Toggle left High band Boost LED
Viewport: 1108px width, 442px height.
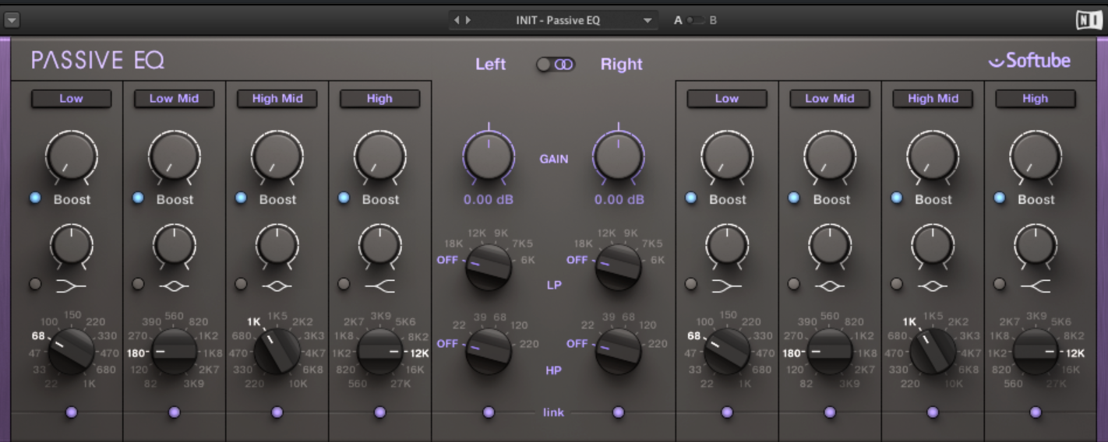coord(344,198)
